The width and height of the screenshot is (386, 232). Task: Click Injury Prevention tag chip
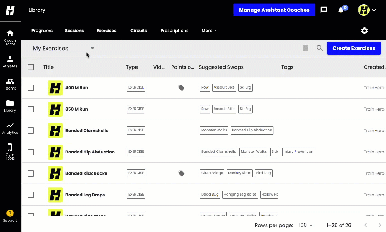(x=298, y=152)
